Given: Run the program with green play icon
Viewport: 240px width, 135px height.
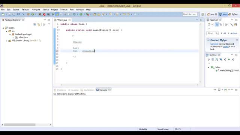Looking at the screenshot, I should [81, 14].
